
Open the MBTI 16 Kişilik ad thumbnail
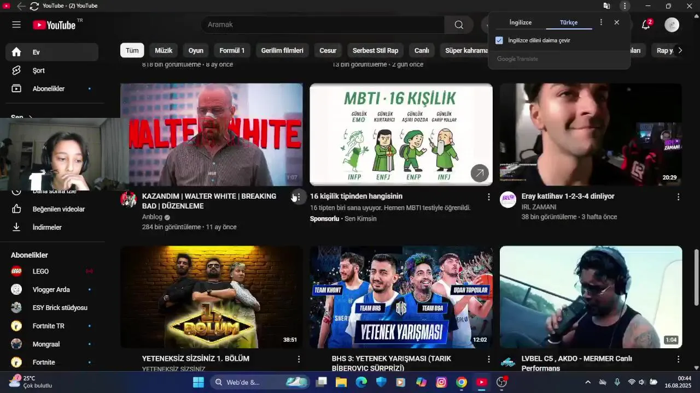401,135
